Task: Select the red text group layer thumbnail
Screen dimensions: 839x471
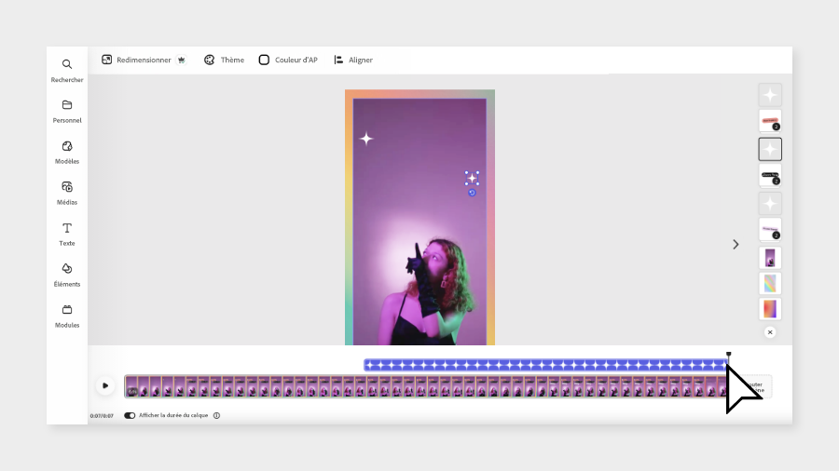Action: (770, 121)
